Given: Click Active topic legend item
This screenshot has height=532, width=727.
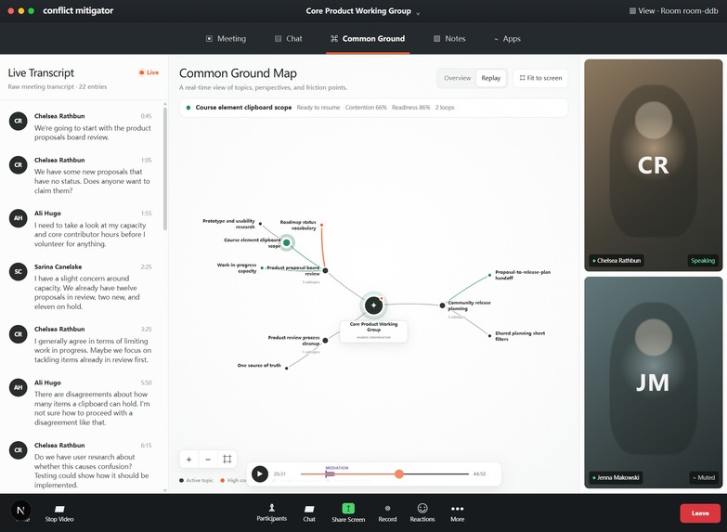Looking at the screenshot, I should (196, 481).
